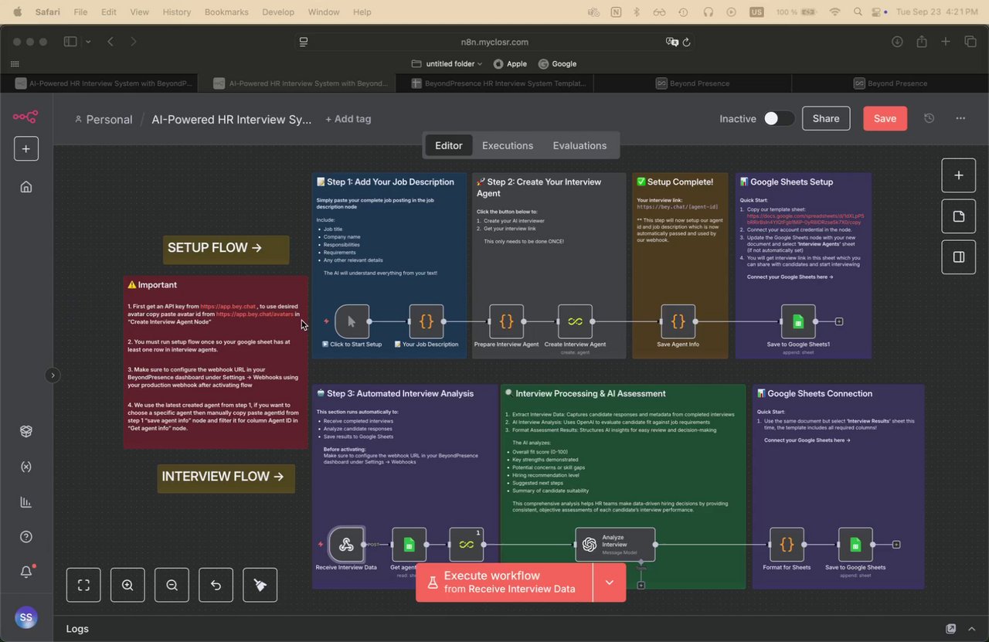This screenshot has width=989, height=642.
Task: Open the Wi-Fi status menu icon
Action: tap(834, 12)
